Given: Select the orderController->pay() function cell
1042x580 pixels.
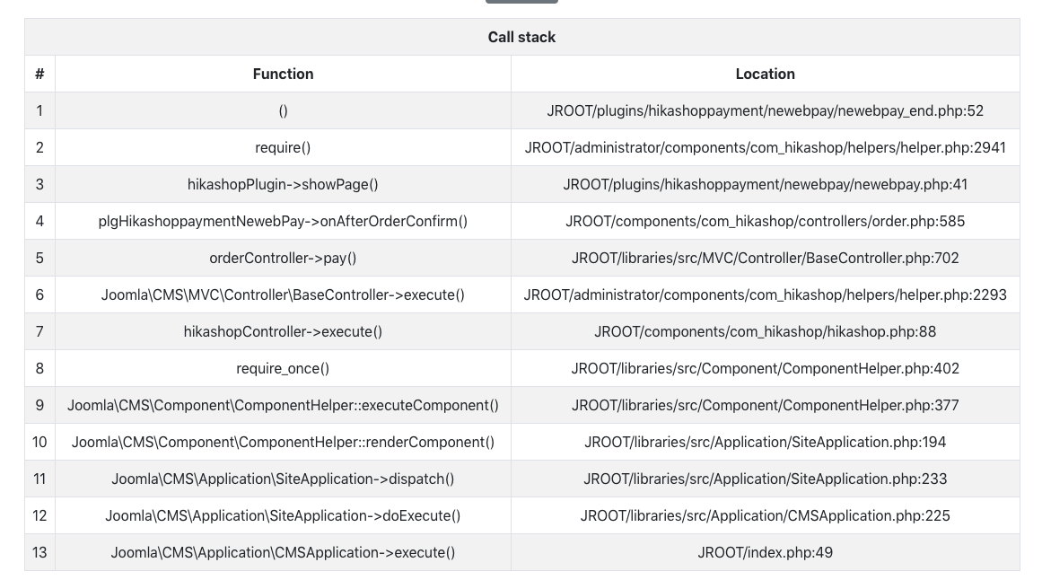Looking at the screenshot, I should 283,259.
